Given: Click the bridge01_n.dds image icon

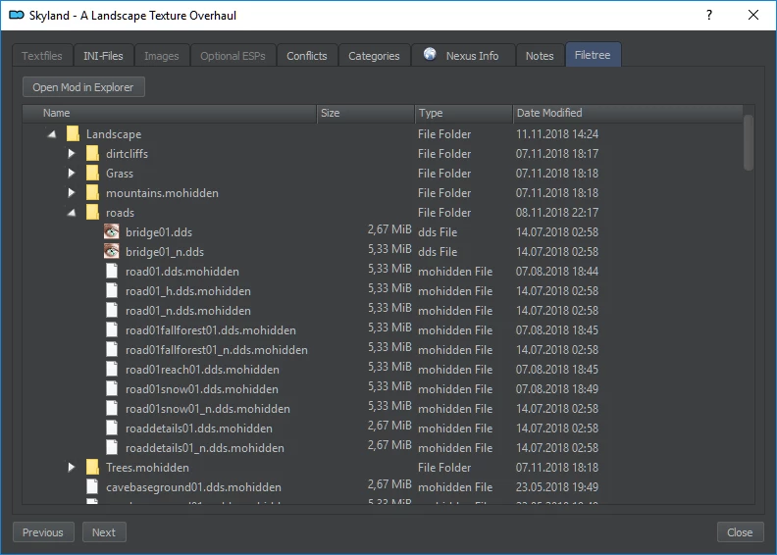Looking at the screenshot, I should [112, 251].
